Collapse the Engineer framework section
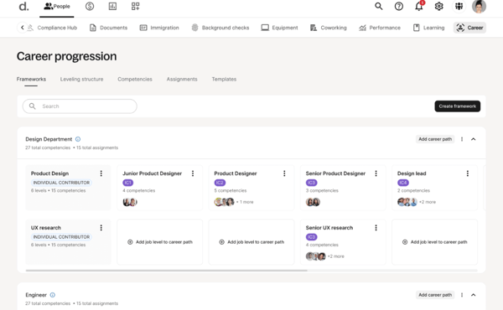 pos(473,295)
